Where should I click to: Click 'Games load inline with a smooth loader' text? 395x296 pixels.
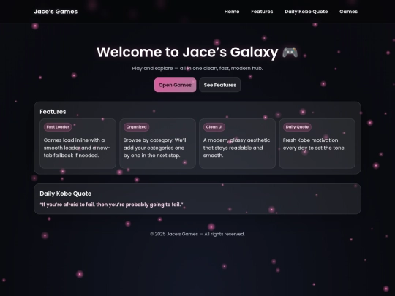(x=77, y=148)
